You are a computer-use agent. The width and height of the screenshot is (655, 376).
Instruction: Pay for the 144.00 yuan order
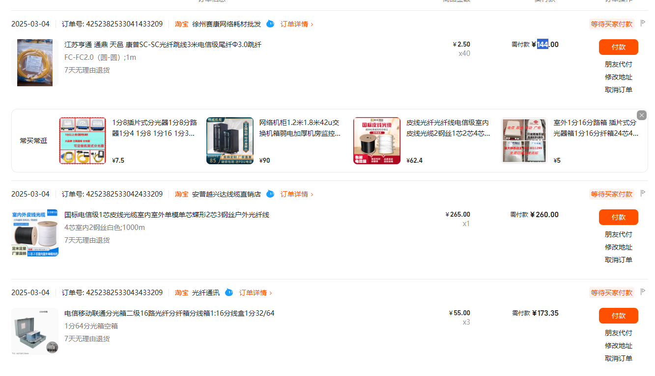pos(618,47)
